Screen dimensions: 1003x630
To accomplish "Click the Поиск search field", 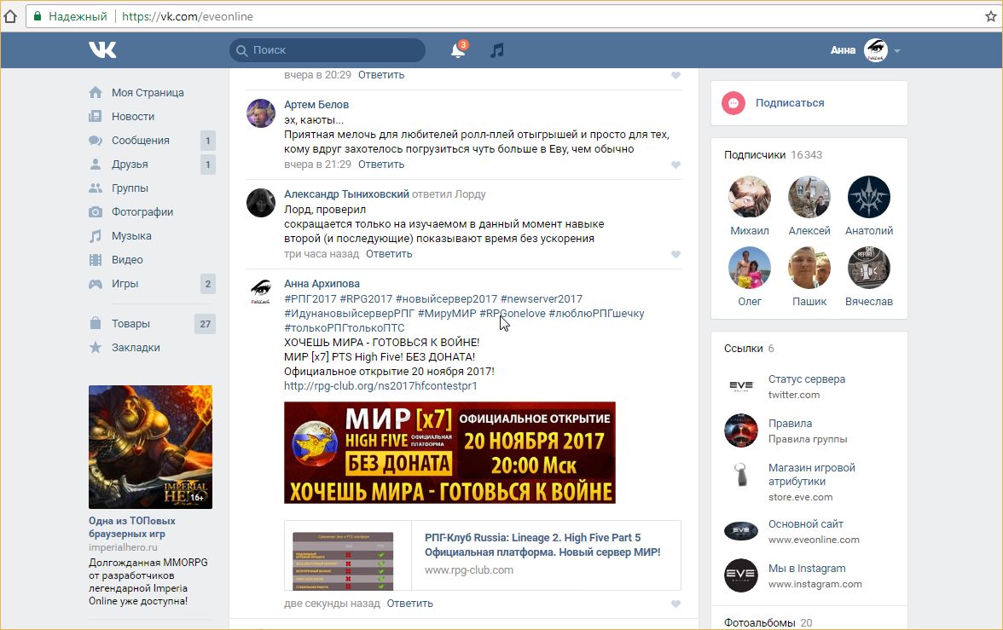I will click(328, 50).
